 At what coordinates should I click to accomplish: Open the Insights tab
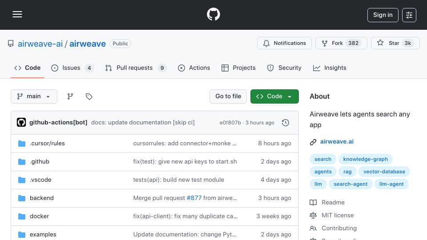click(330, 68)
